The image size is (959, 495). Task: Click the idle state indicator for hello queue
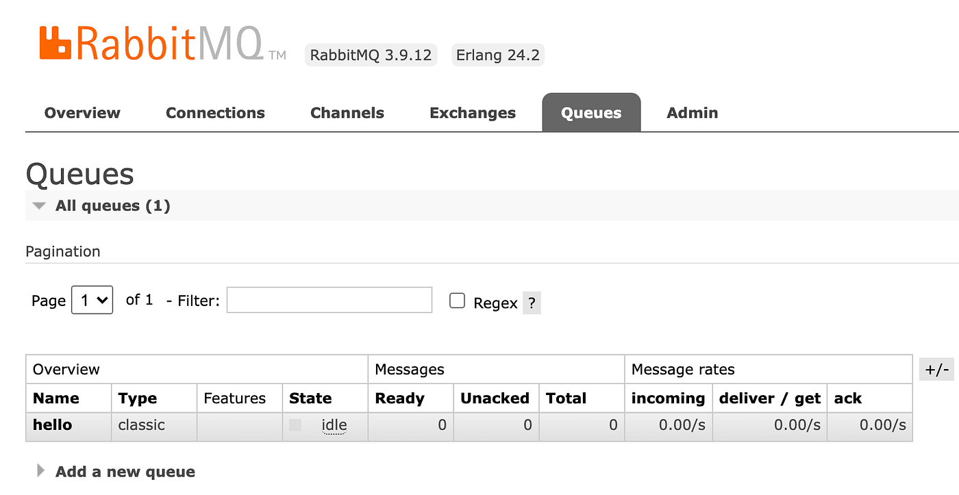[334, 425]
